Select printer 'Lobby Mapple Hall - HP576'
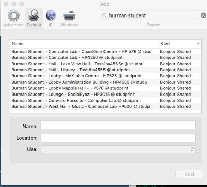Image resolution: width=207 pixels, height=187 pixels. pyautogui.click(x=106, y=88)
